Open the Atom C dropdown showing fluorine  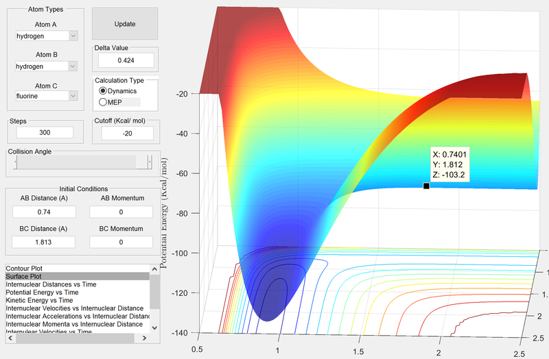47,96
